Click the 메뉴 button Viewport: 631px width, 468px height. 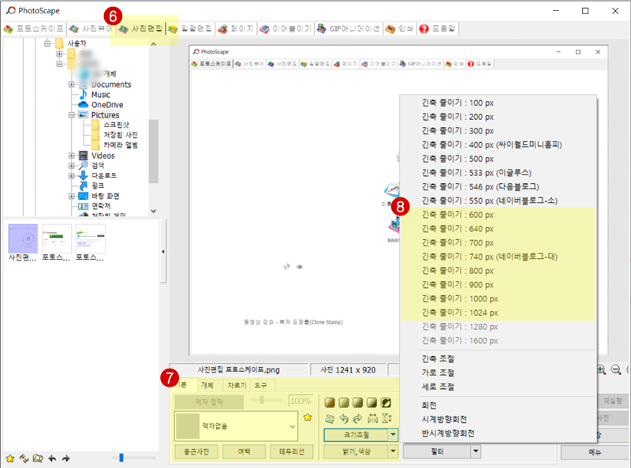(595, 452)
